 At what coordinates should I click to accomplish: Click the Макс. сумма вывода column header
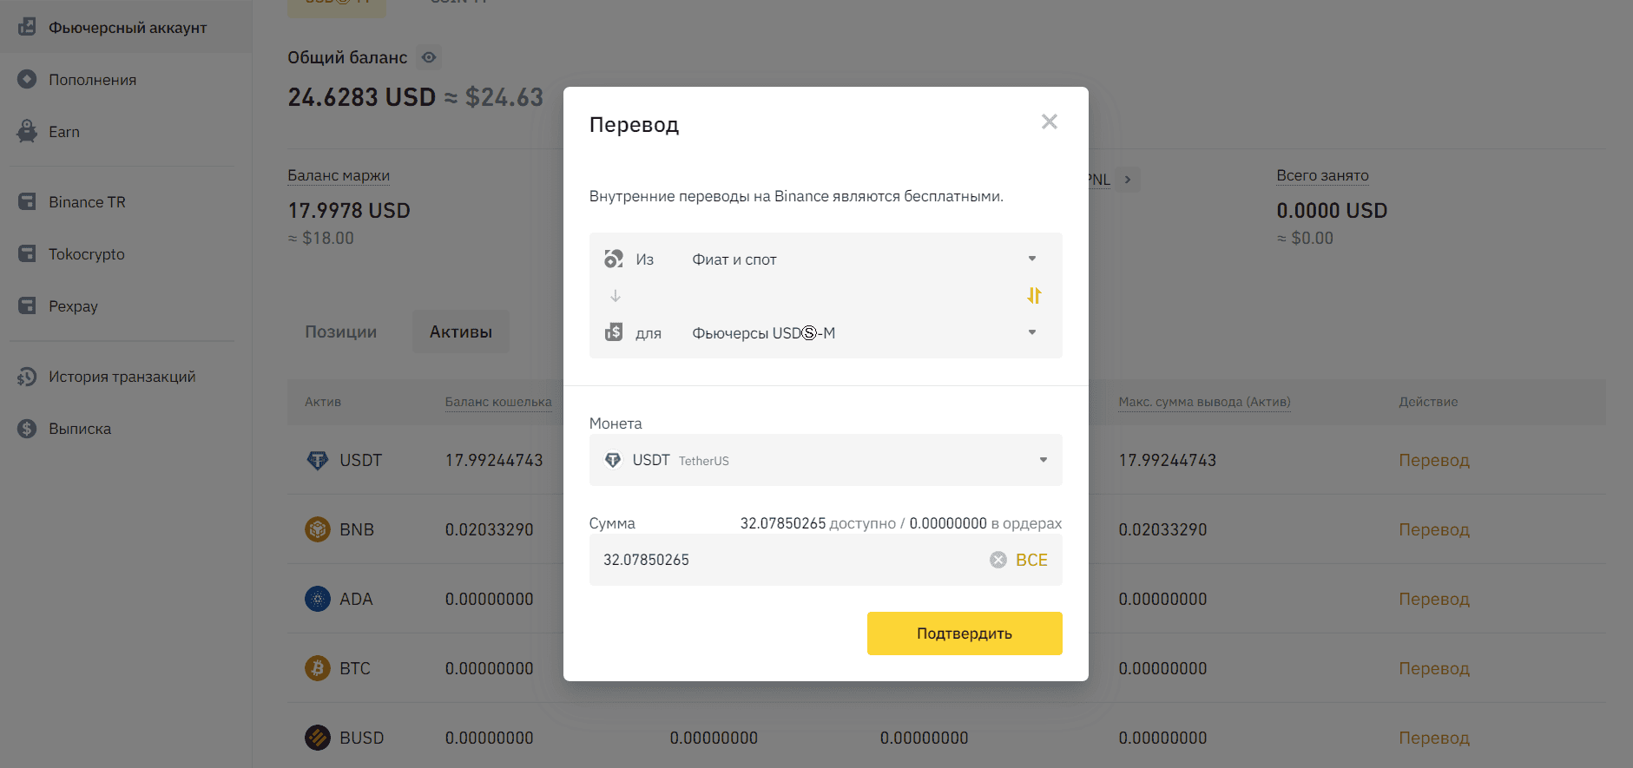tap(1204, 402)
